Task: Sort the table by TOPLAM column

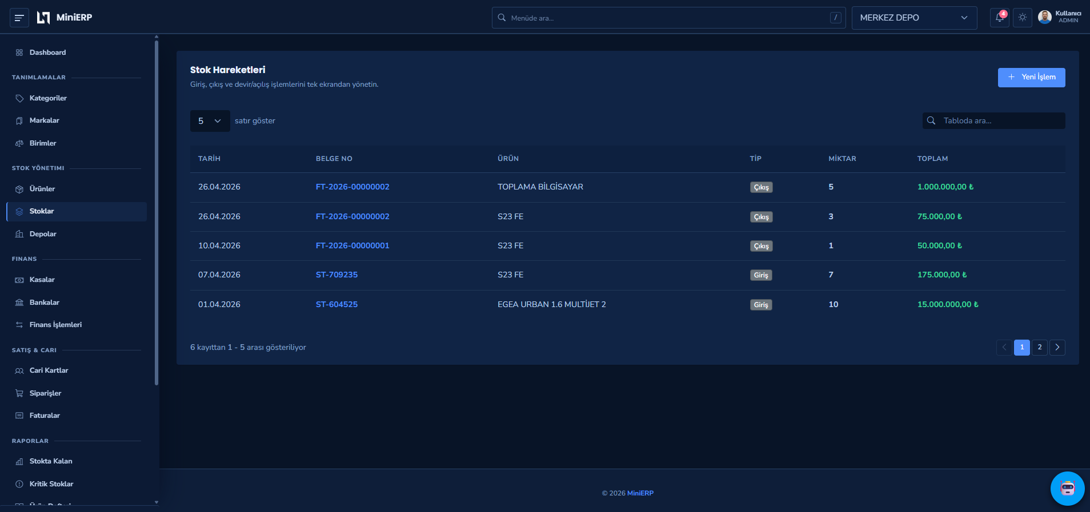Action: point(932,159)
